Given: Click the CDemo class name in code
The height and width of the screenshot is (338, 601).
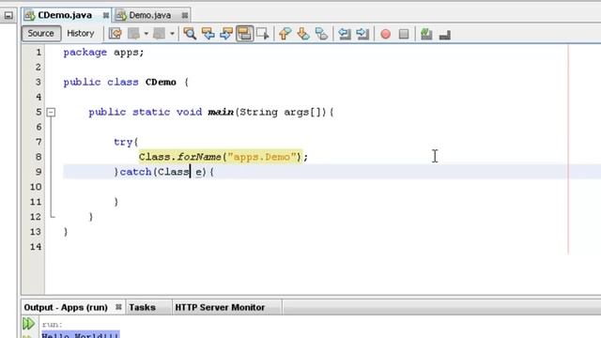Looking at the screenshot, I should (x=161, y=82).
